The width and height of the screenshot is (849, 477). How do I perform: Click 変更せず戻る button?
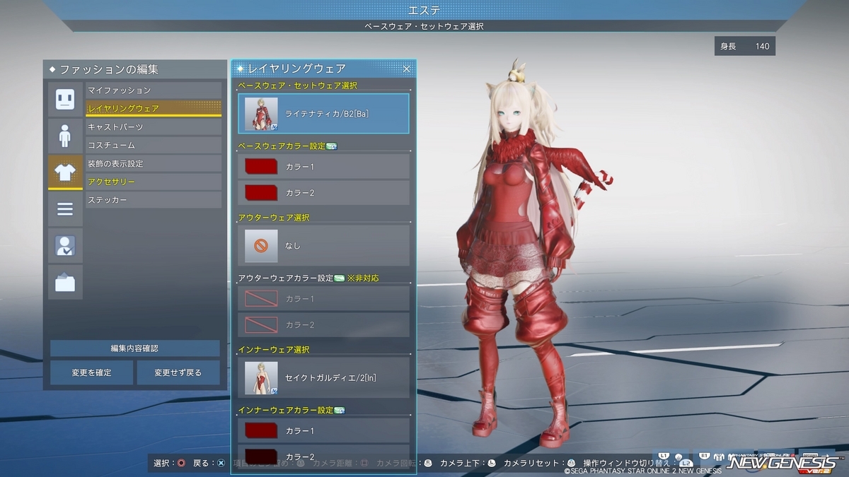point(178,372)
